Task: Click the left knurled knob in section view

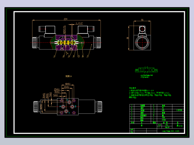Action: tap(35, 42)
